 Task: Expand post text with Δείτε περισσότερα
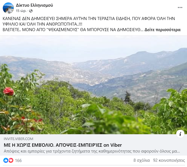click(163, 30)
